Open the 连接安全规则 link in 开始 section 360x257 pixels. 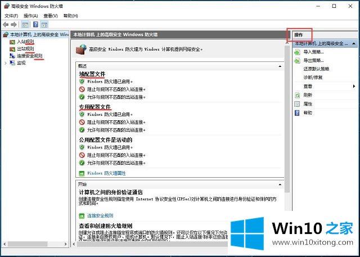pos(100,216)
